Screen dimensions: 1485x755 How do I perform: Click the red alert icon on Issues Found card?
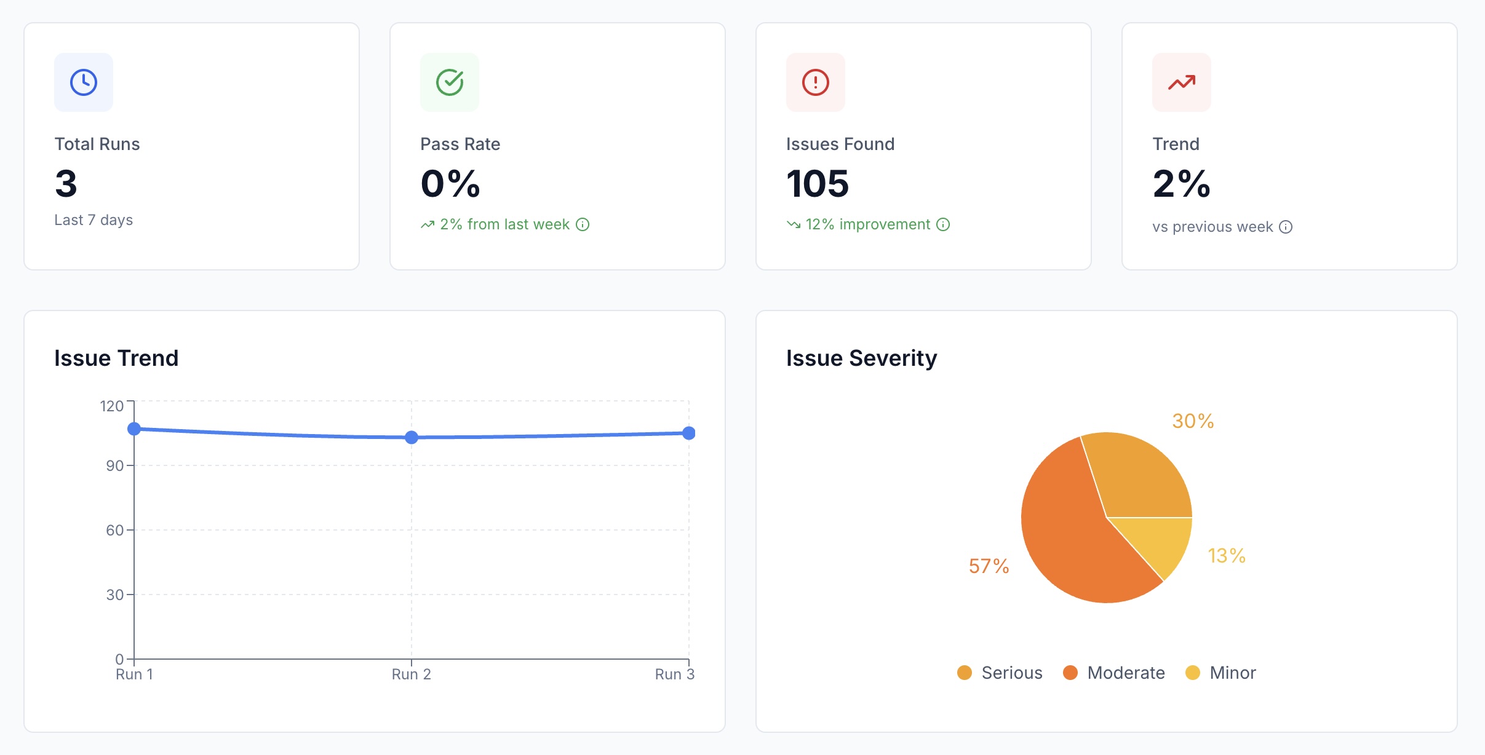click(x=815, y=82)
